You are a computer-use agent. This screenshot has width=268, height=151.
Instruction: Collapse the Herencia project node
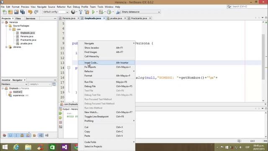(x=3, y=22)
